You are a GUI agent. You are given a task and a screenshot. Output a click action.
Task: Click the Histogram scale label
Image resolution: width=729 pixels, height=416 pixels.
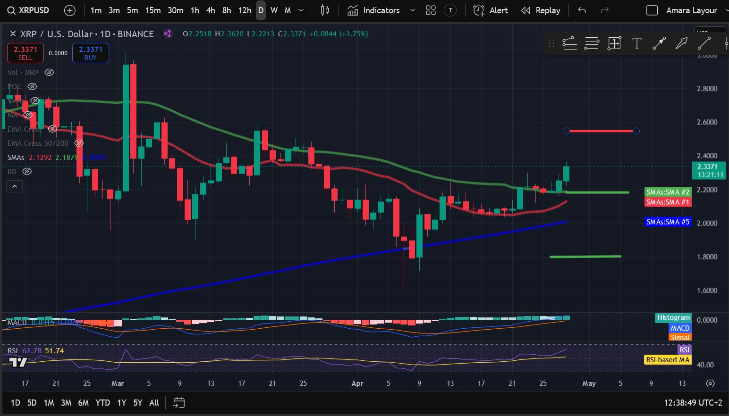673,317
